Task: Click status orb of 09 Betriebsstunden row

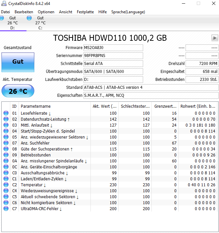Action: pos(6,155)
